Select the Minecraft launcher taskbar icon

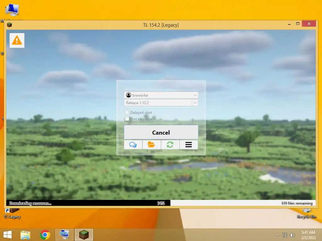click(x=84, y=235)
